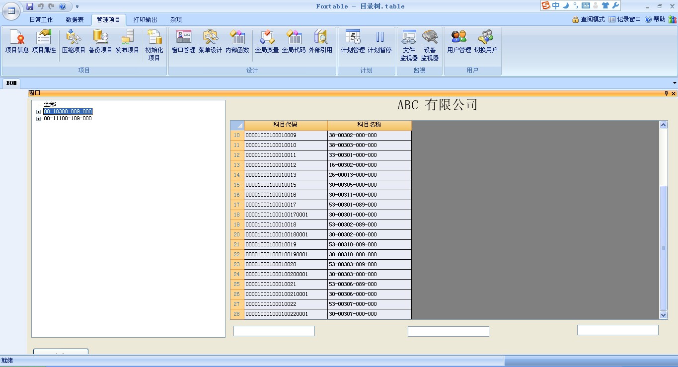Click the 查阅模式 lock icon
678x367 pixels.
(x=575, y=19)
